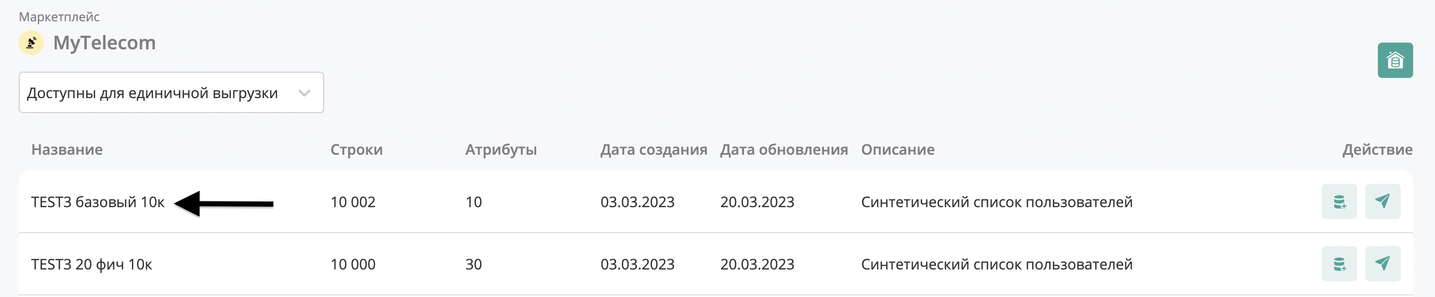Sort by the Строки column header

(356, 150)
